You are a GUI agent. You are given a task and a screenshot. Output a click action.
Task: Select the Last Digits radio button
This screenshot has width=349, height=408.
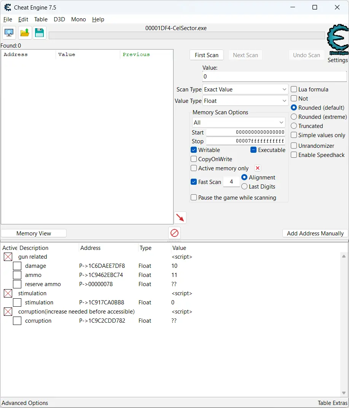coord(244,187)
